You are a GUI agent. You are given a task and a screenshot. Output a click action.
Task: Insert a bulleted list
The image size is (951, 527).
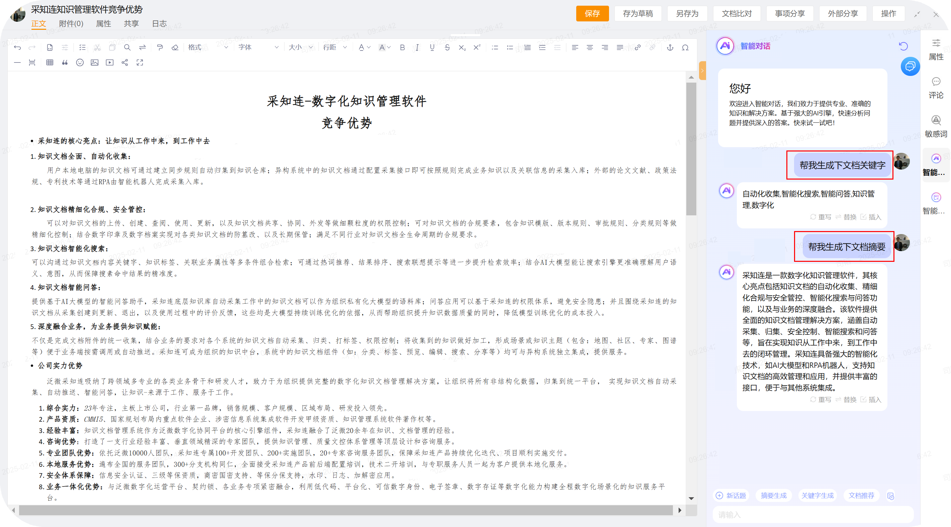pyautogui.click(x=510, y=47)
